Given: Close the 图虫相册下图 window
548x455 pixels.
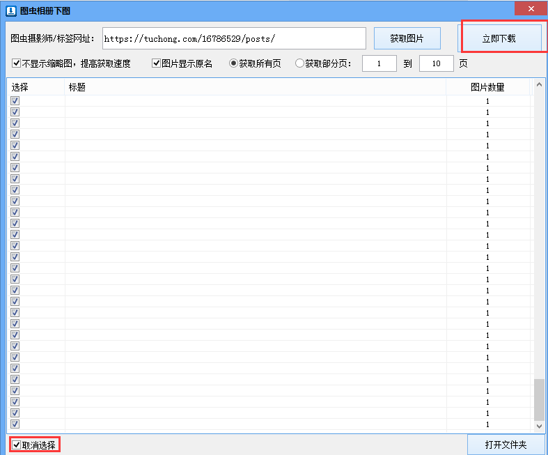Looking at the screenshot, I should pos(531,9).
